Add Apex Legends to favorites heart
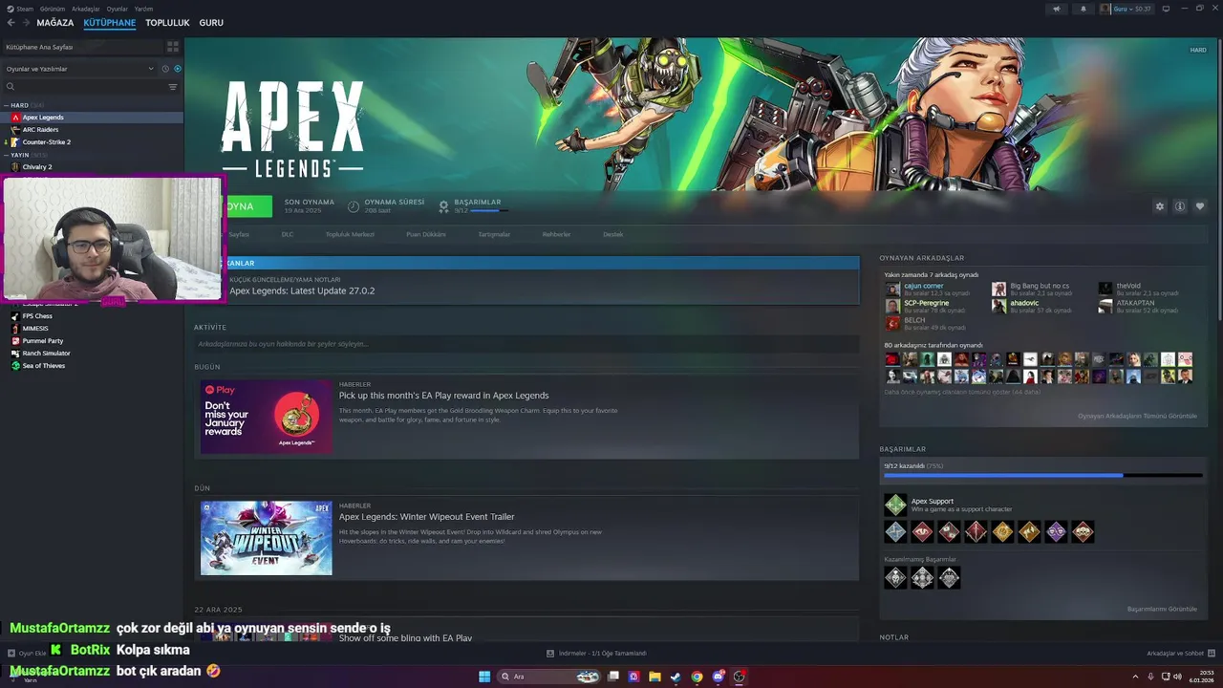The image size is (1223, 688). pos(1200,206)
